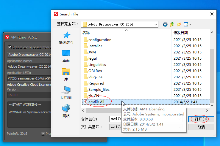
Task: Open the file type (文件类型) combo box
Action: click(146, 127)
